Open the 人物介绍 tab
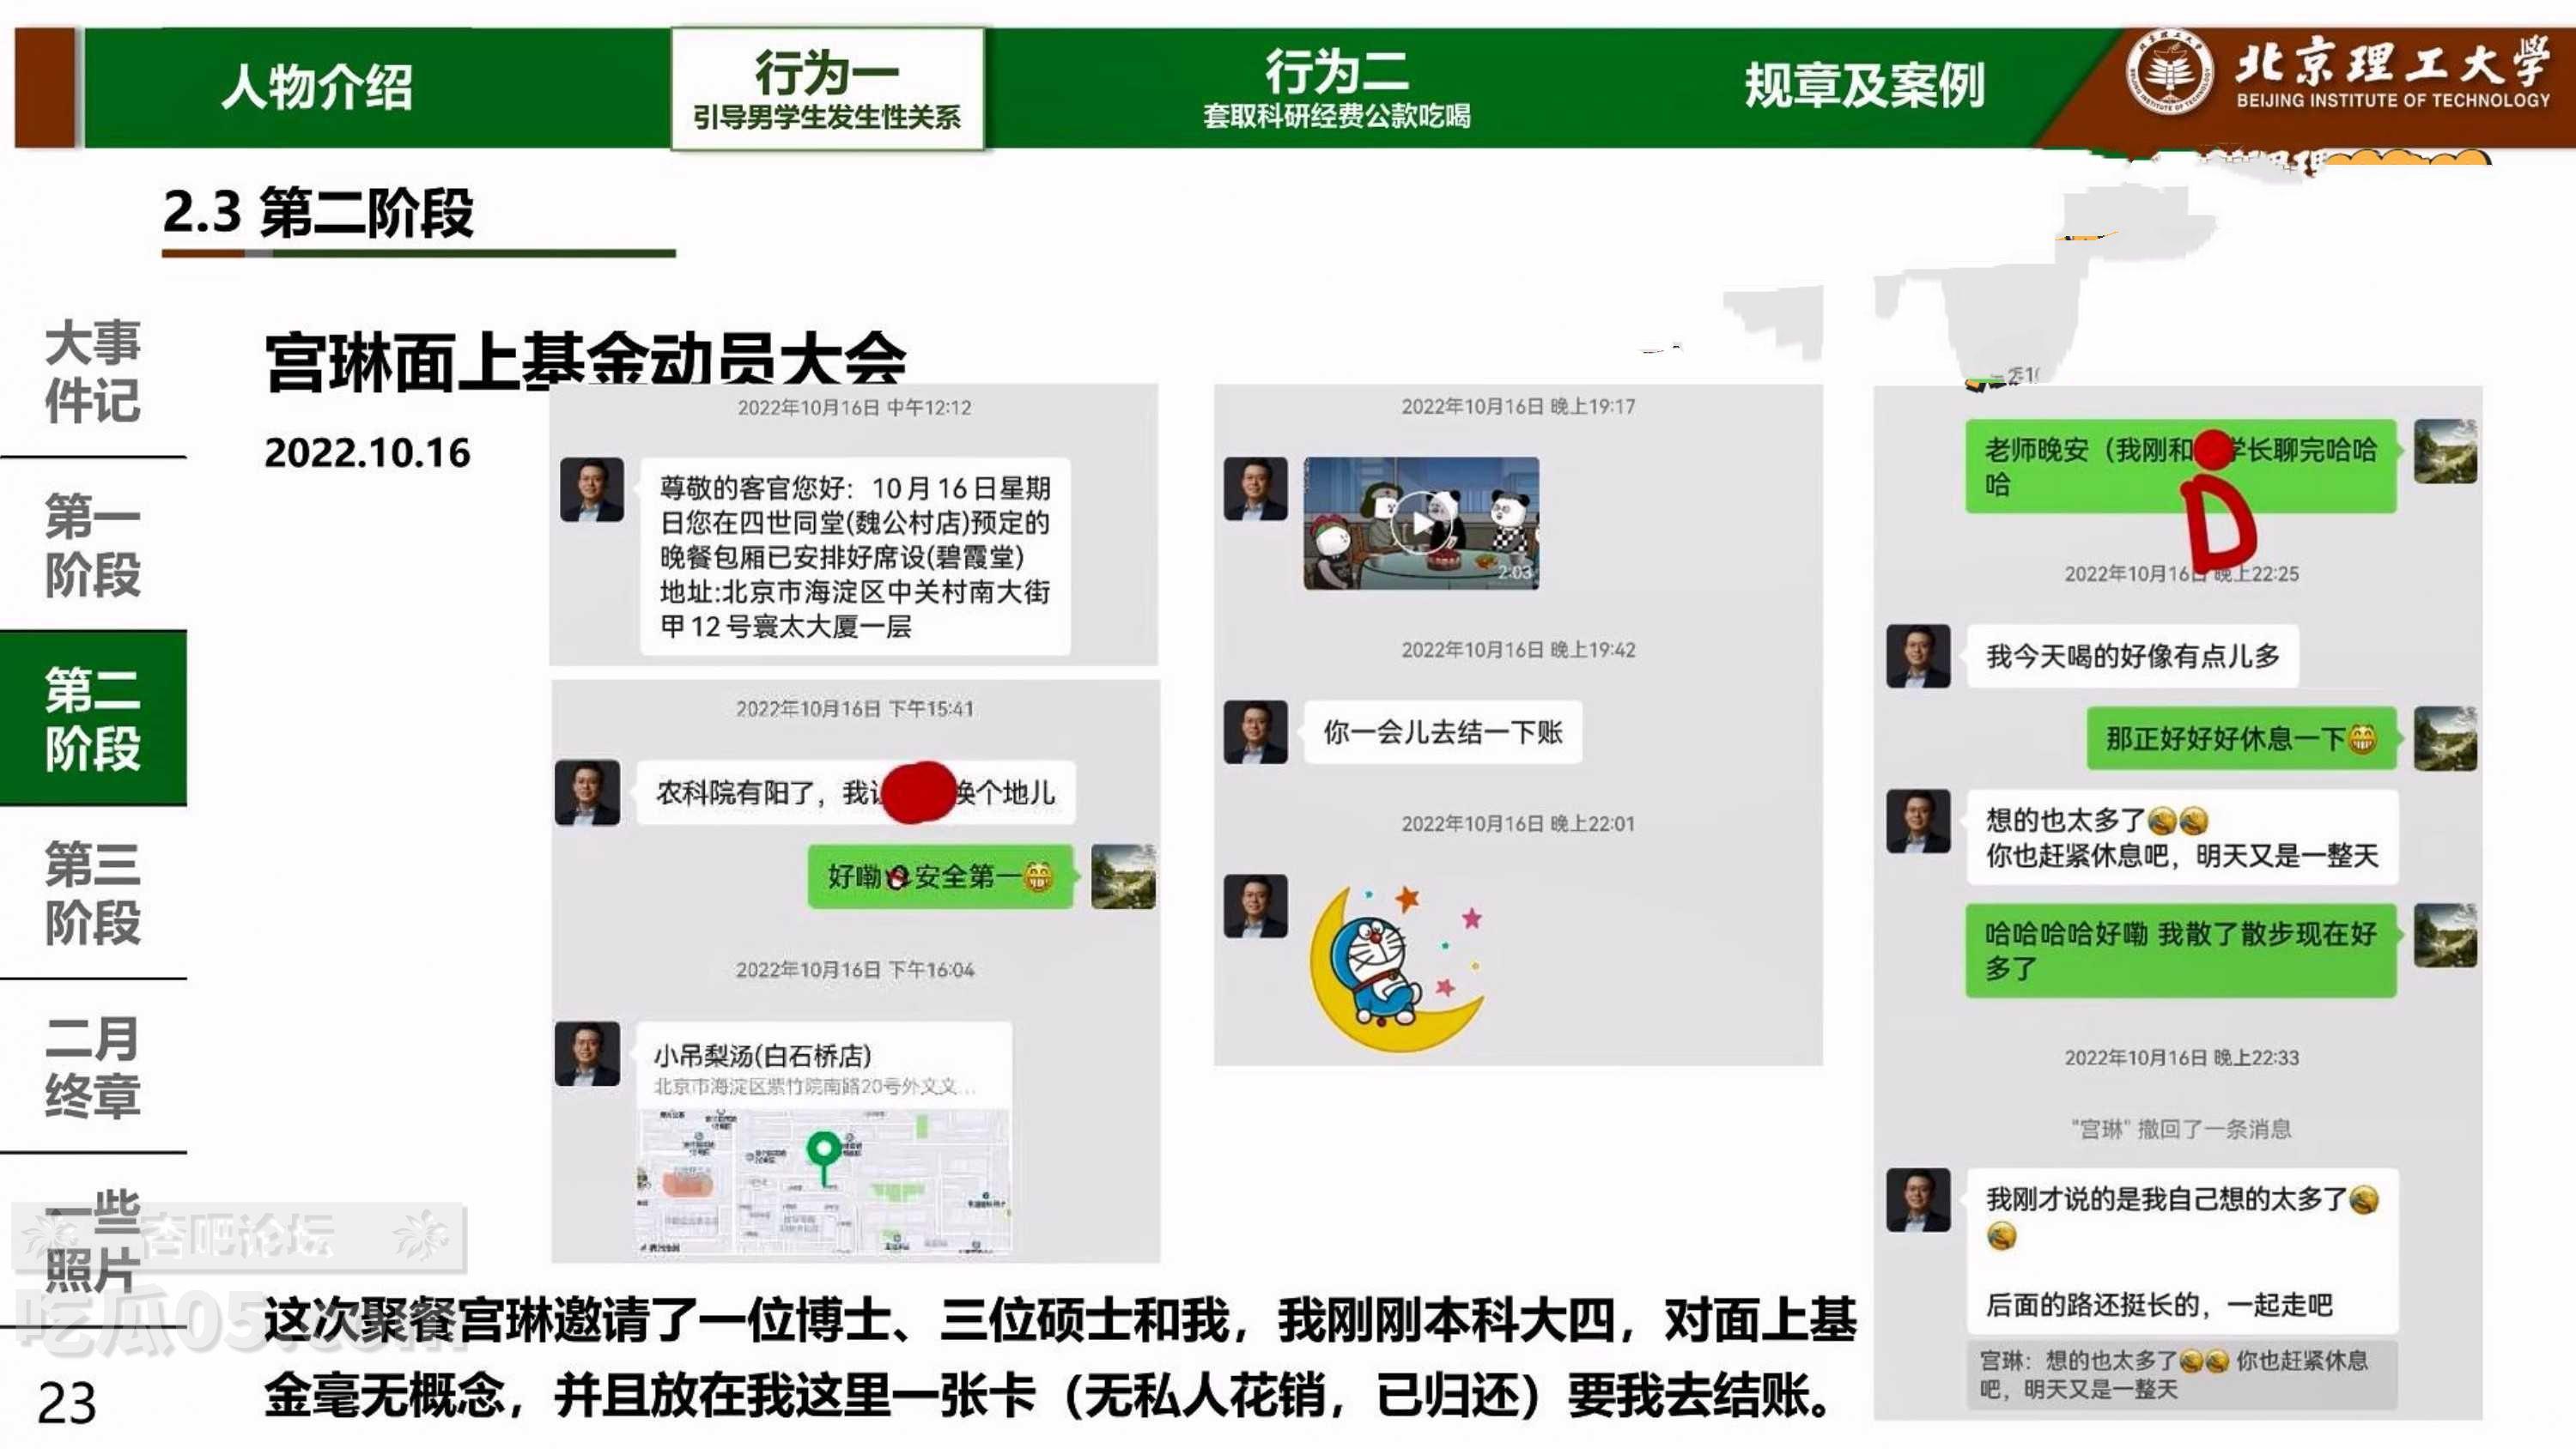Screen dimensions: 2576x1449 [x=316, y=87]
